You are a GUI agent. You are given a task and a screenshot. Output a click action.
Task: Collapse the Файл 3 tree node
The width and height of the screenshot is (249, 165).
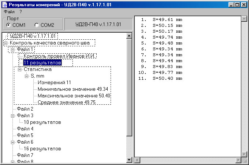click(12, 116)
